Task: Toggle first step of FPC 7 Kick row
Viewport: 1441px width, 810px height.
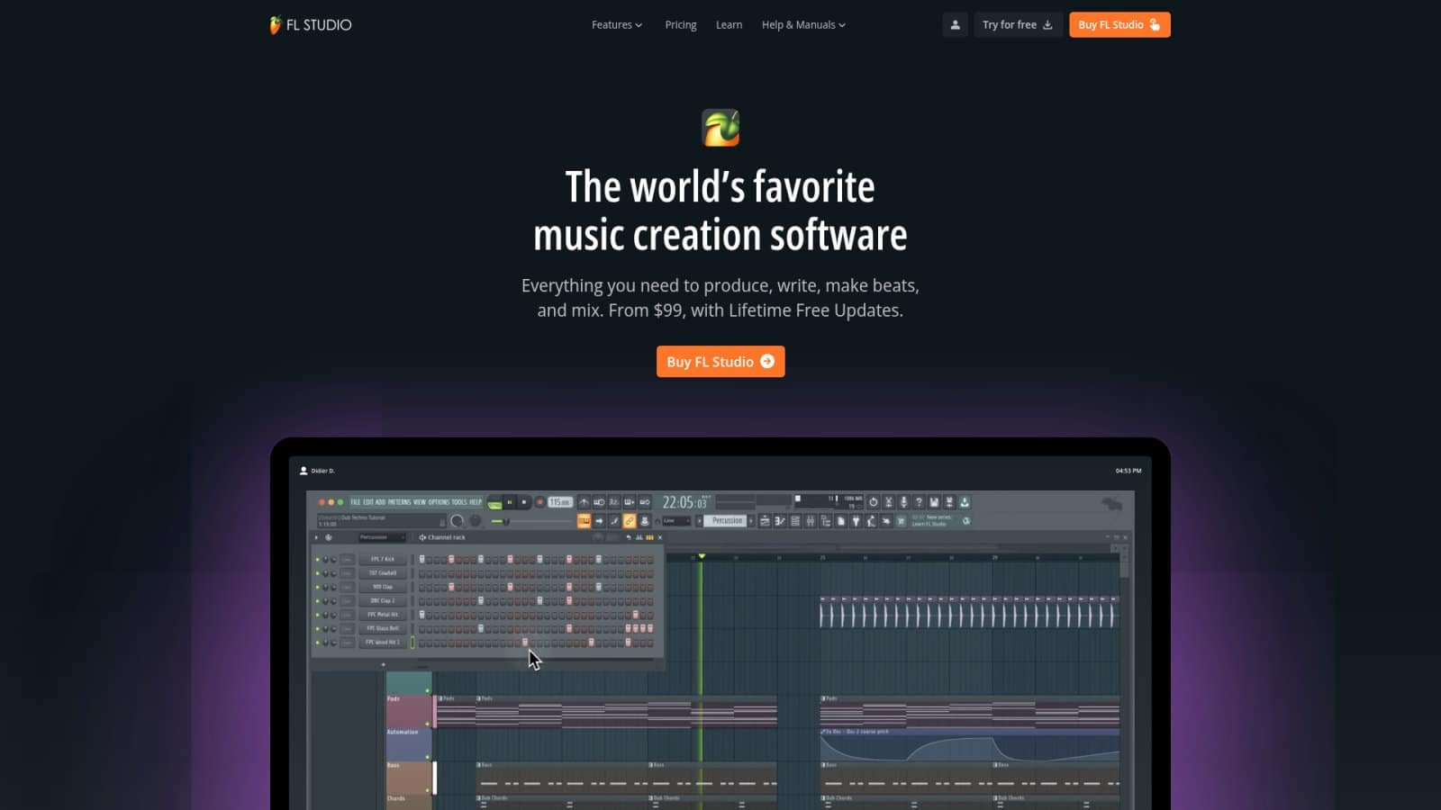Action: click(x=421, y=559)
